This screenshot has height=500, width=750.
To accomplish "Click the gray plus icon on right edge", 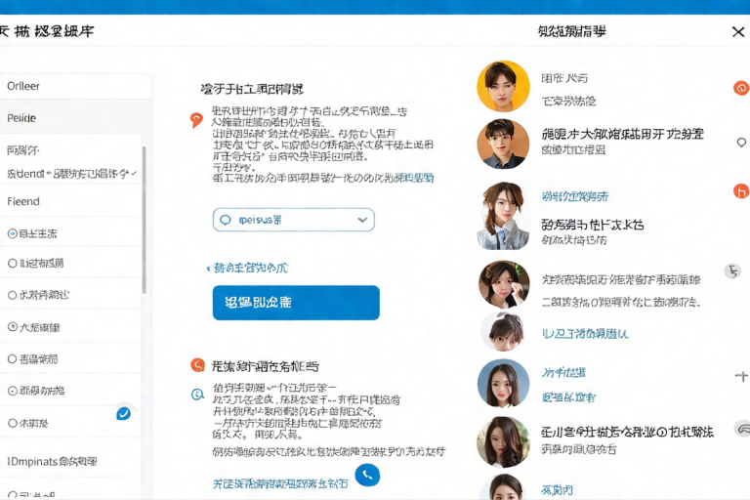I will (x=741, y=377).
